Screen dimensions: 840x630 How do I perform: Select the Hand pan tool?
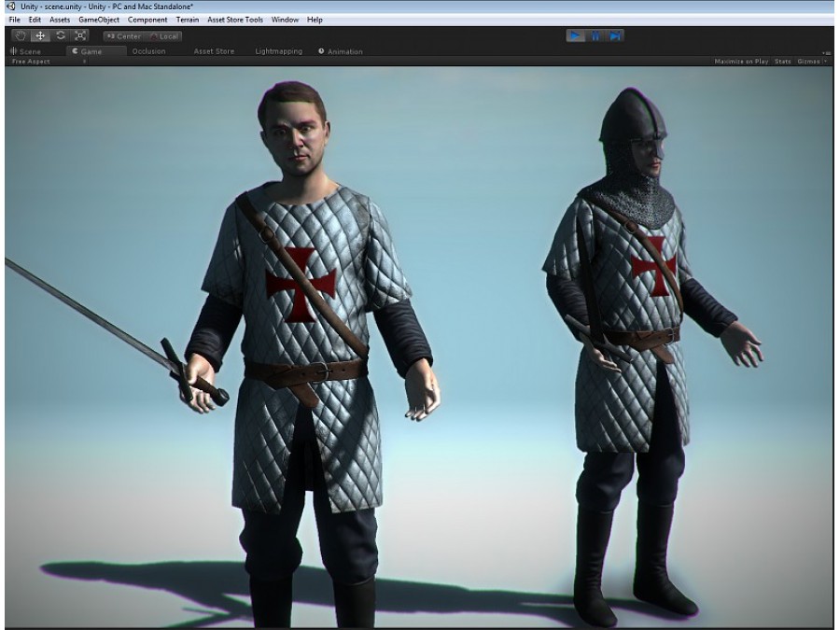click(21, 35)
